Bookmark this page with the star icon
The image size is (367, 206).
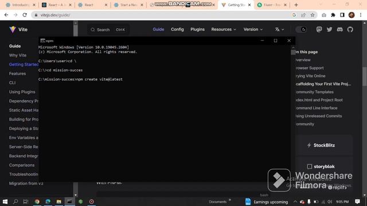click(312, 15)
